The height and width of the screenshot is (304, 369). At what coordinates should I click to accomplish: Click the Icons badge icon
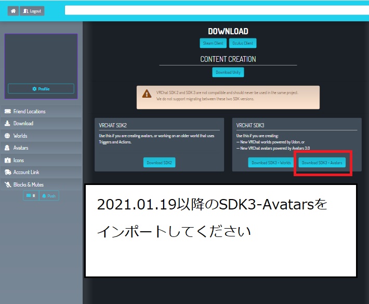click(7, 160)
